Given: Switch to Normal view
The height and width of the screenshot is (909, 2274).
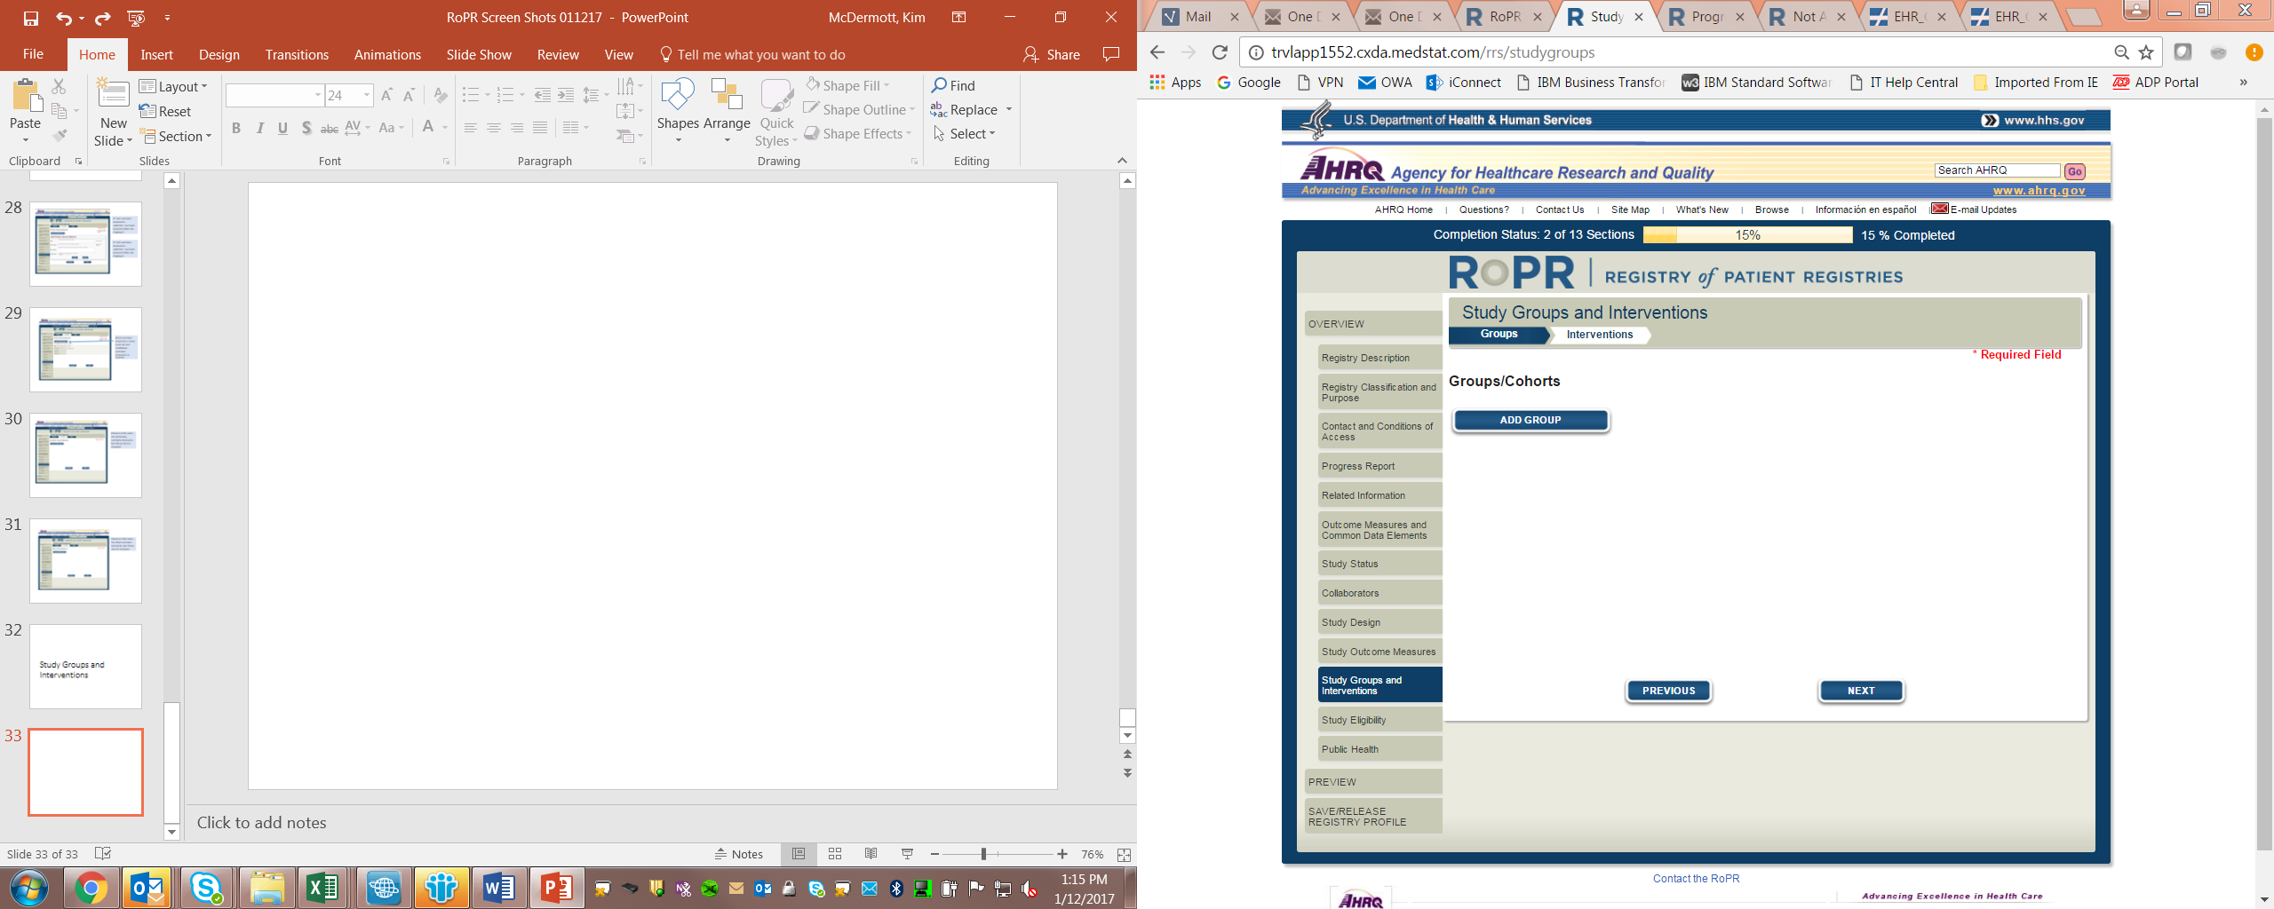Looking at the screenshot, I should tap(799, 854).
